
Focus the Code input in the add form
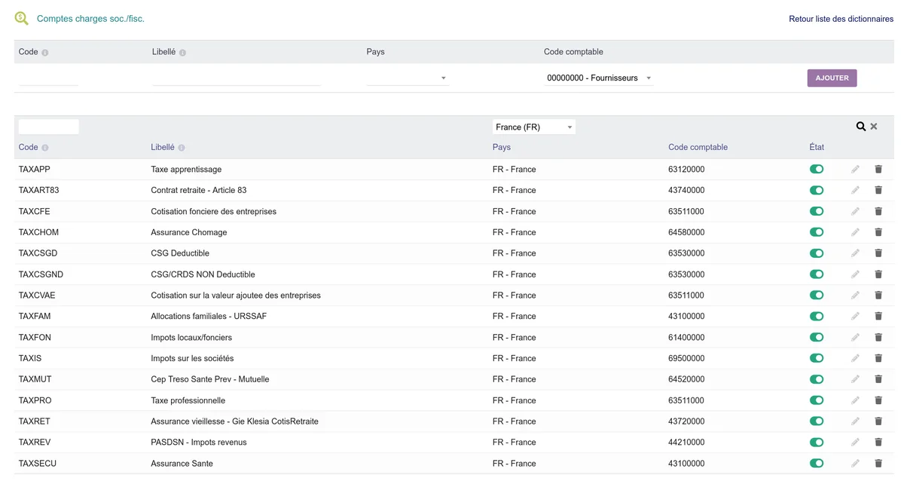[48, 78]
